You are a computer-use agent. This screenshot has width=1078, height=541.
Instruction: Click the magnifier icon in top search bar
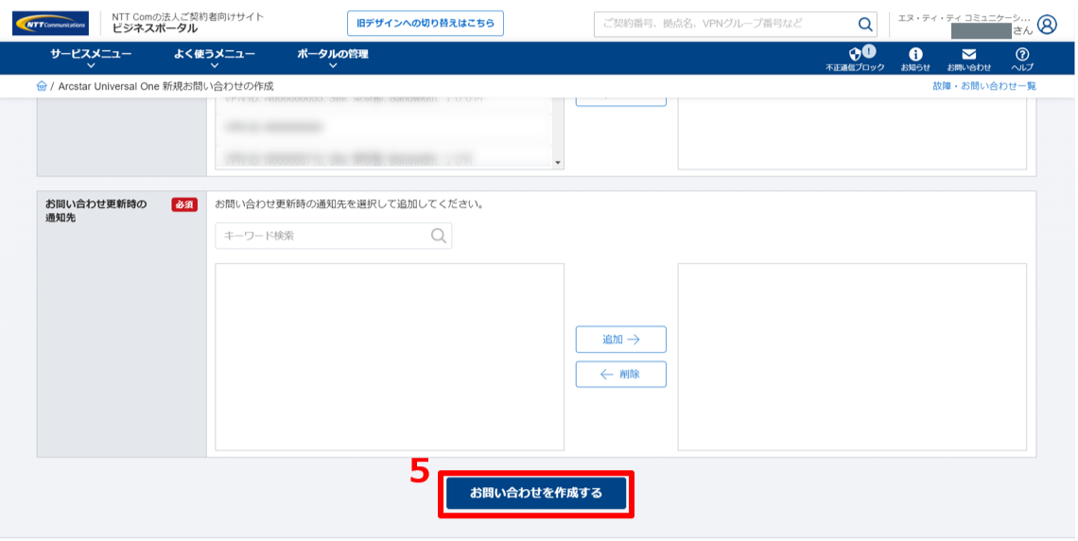pos(864,25)
